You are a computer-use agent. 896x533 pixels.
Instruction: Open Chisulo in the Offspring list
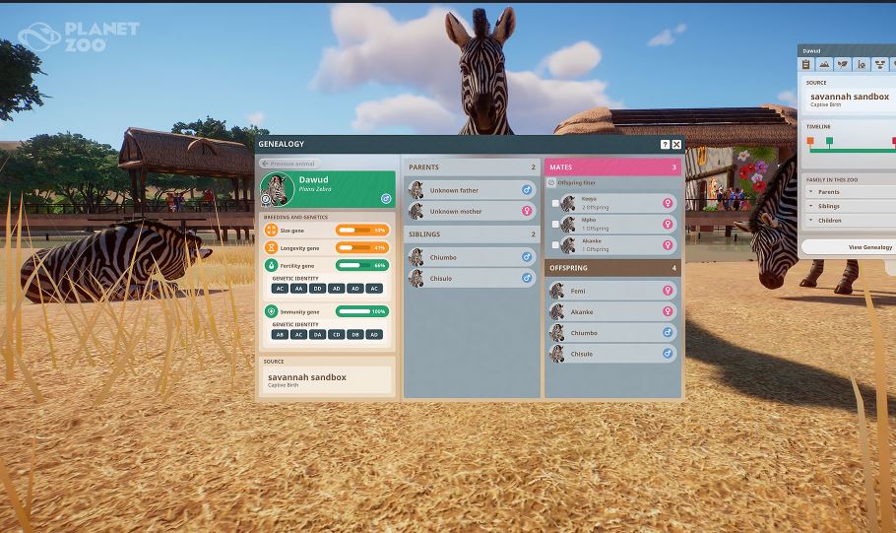[612, 354]
